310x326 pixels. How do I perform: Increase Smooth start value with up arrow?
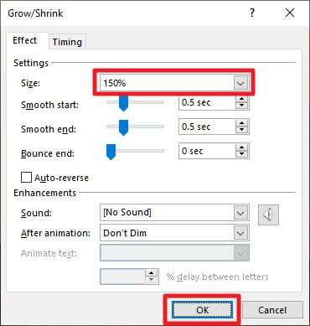pyautogui.click(x=241, y=100)
